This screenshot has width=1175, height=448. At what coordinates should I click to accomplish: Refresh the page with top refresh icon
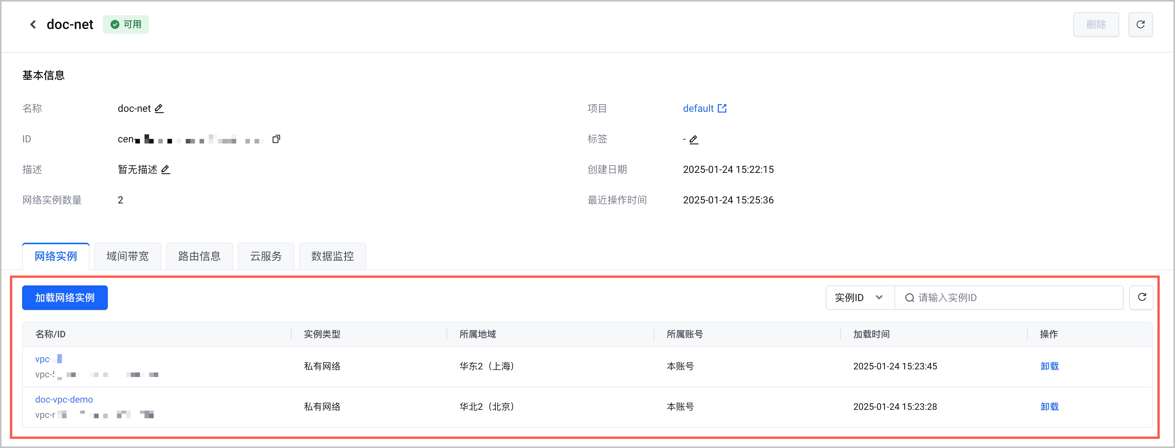click(x=1140, y=24)
